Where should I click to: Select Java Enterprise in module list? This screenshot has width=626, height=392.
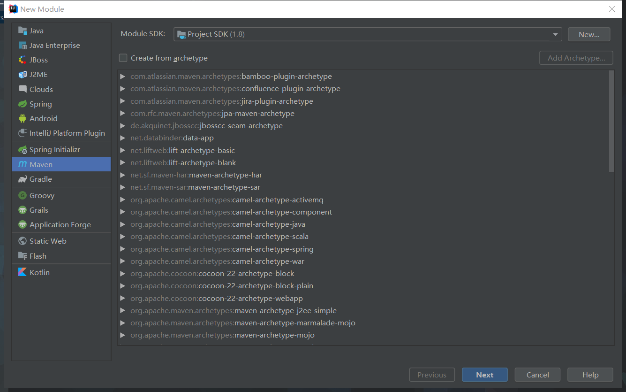pyautogui.click(x=54, y=46)
